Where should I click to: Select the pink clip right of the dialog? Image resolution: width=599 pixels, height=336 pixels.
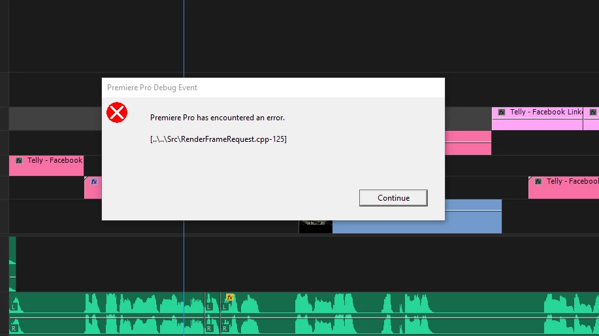468,143
